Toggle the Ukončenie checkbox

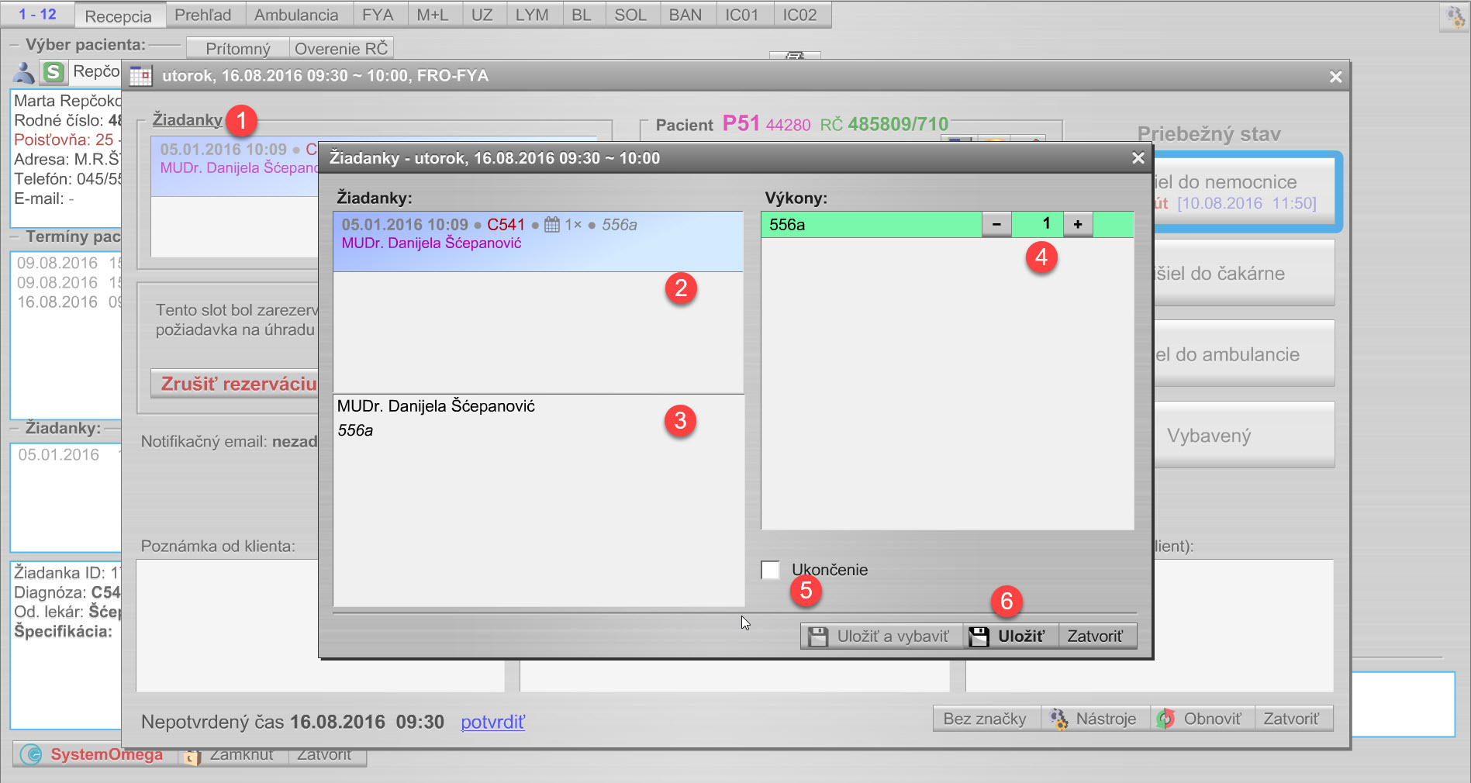point(770,570)
